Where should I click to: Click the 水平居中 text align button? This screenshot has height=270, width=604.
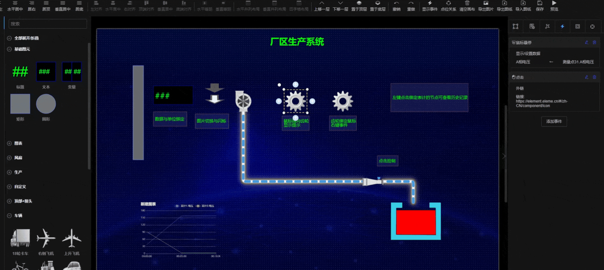click(15, 6)
